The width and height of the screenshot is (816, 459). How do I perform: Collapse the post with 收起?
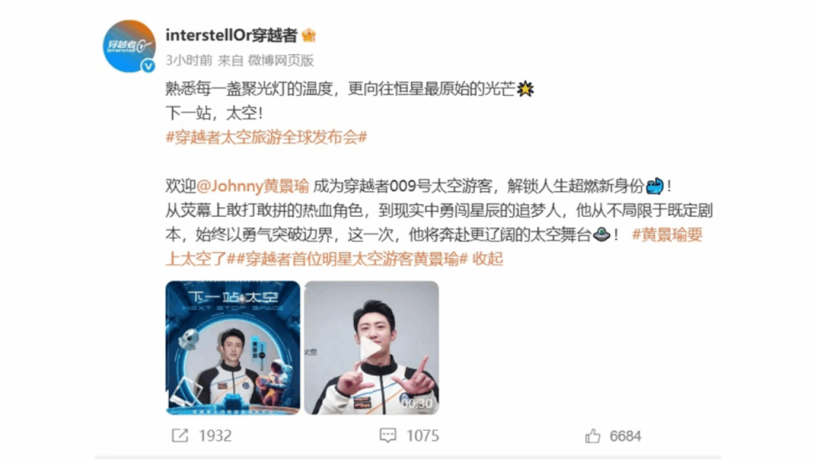(x=488, y=259)
